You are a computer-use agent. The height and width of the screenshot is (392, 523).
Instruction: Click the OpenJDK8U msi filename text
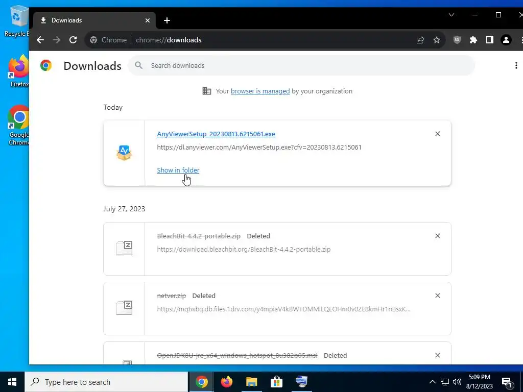(x=237, y=356)
